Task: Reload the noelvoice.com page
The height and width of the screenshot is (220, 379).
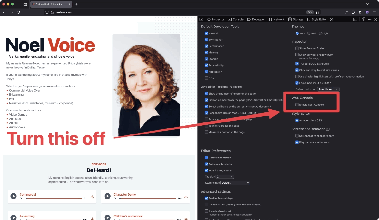Action: pos(19,12)
